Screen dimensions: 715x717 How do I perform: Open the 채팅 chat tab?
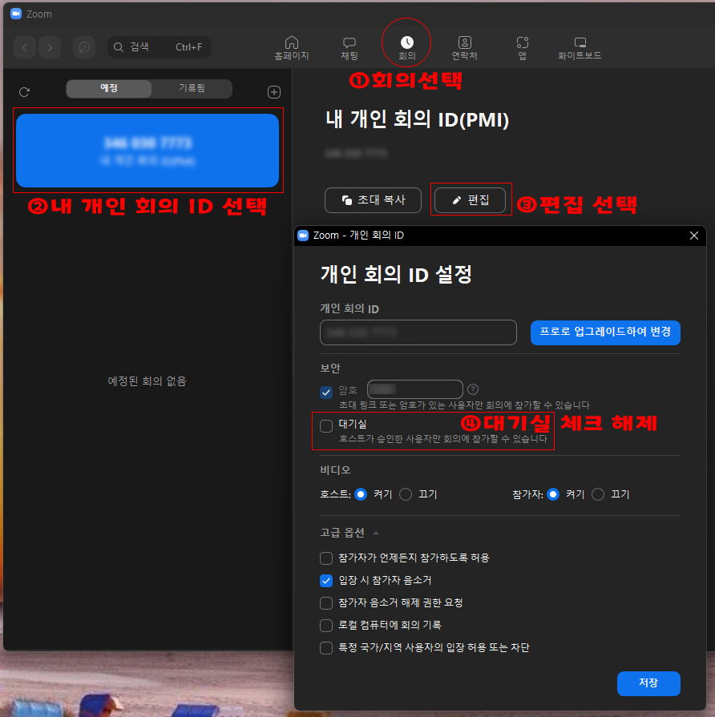click(349, 48)
